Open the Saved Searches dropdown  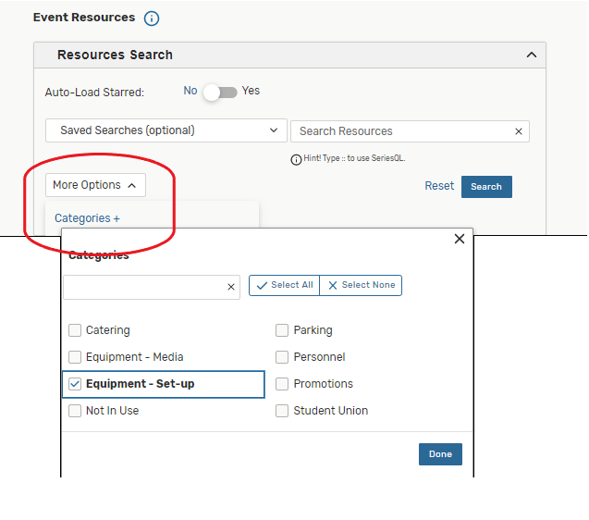pos(166,130)
